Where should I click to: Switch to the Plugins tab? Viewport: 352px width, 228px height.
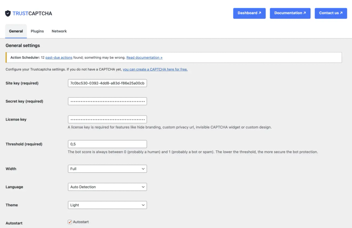click(37, 31)
